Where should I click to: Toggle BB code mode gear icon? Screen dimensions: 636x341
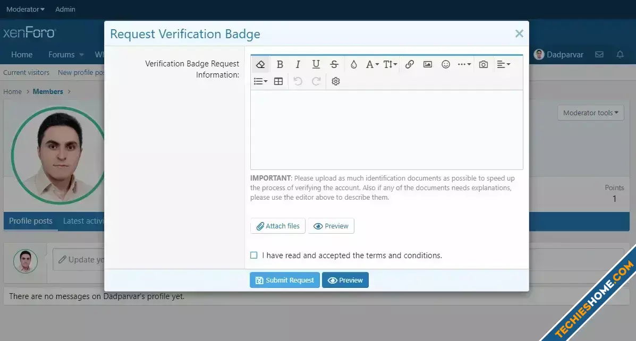pyautogui.click(x=335, y=81)
